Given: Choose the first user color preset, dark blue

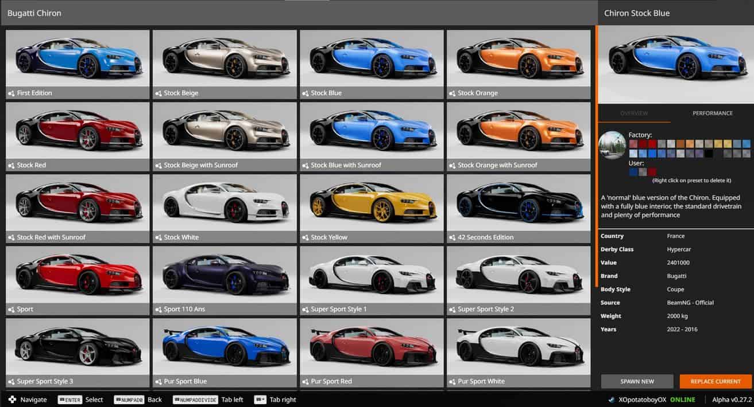Looking at the screenshot, I should (x=633, y=171).
